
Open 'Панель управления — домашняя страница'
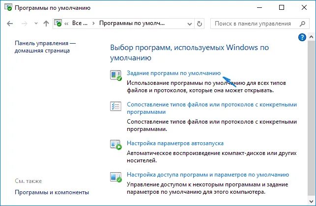click(45, 47)
